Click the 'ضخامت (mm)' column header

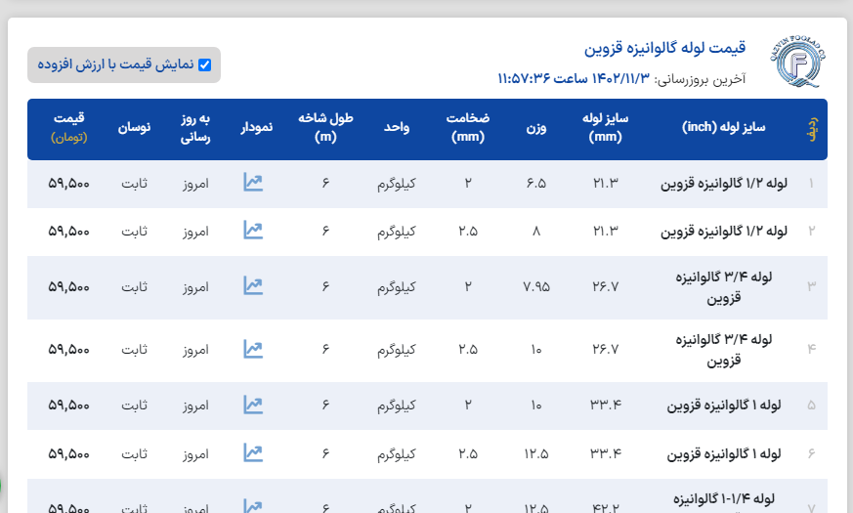(x=468, y=127)
